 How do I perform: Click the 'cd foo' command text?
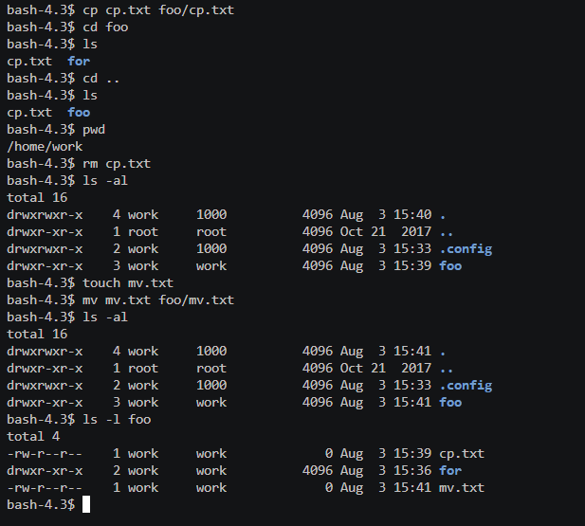click(105, 27)
